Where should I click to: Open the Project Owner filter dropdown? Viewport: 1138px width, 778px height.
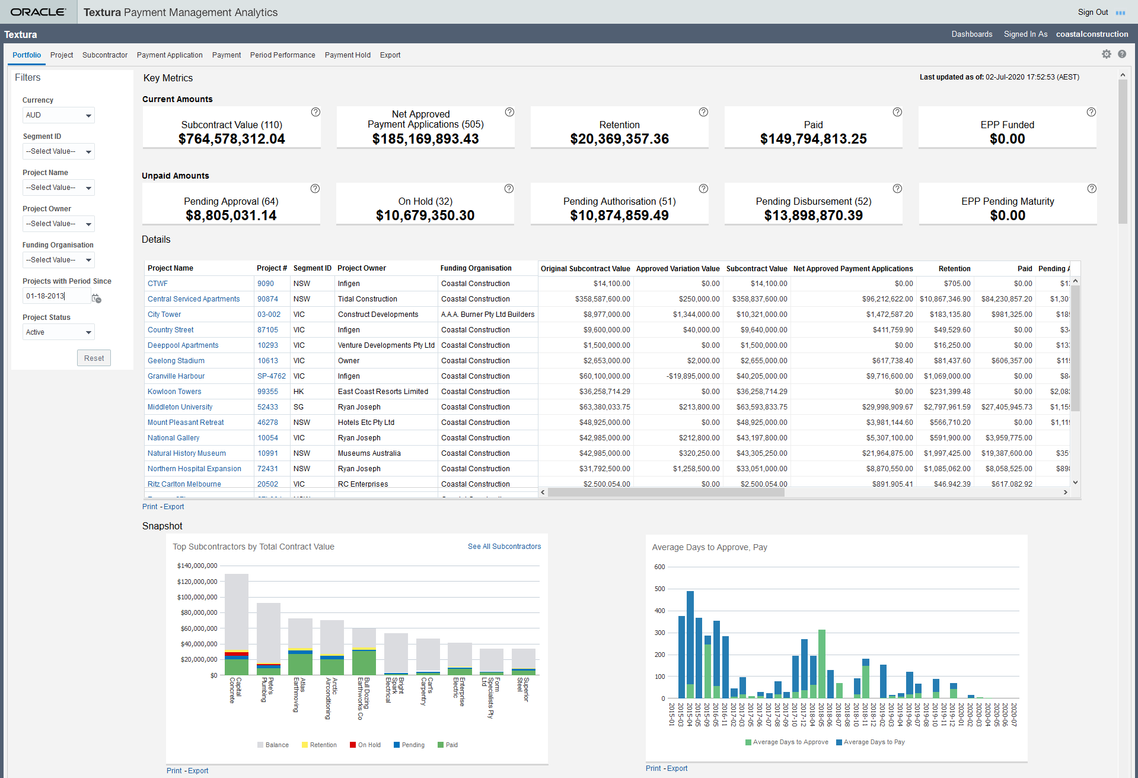click(59, 224)
